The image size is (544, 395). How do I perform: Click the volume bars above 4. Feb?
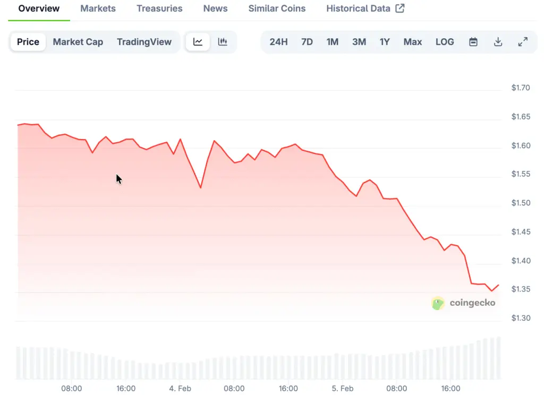coord(180,371)
